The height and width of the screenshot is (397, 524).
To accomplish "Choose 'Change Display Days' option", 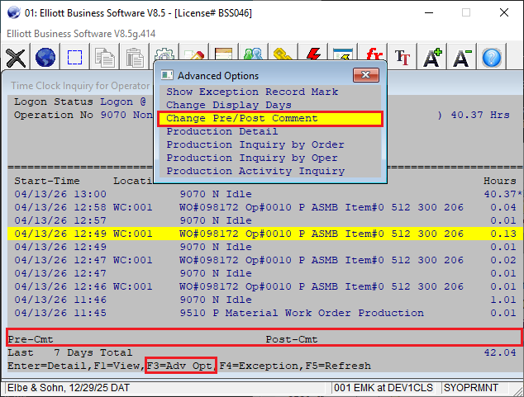I will tap(228, 106).
